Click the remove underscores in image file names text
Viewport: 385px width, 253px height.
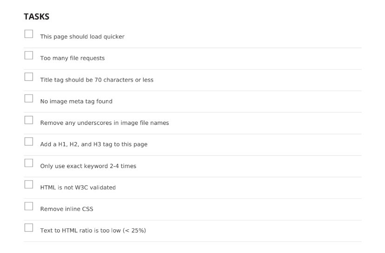pos(105,123)
